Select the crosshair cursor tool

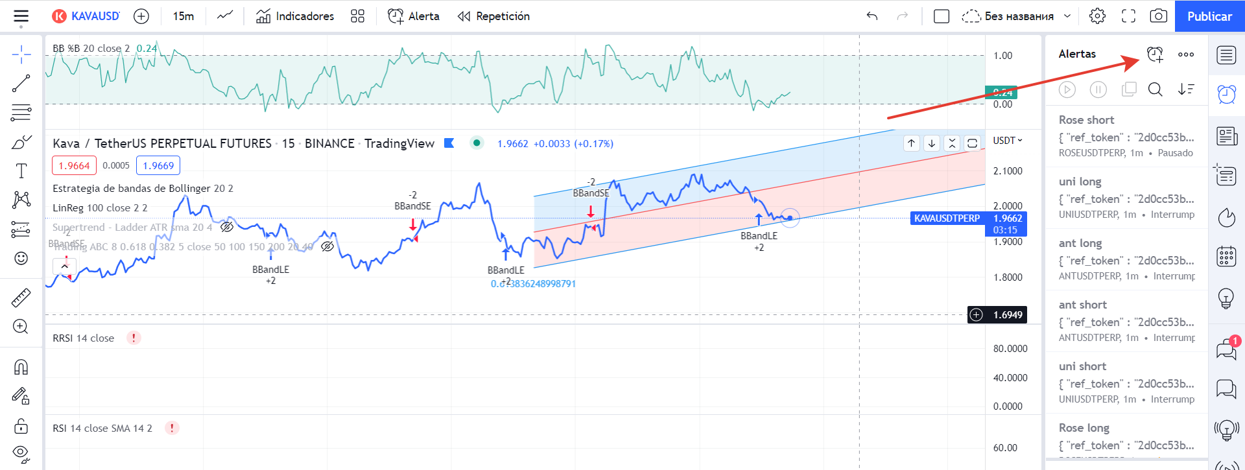click(x=21, y=54)
